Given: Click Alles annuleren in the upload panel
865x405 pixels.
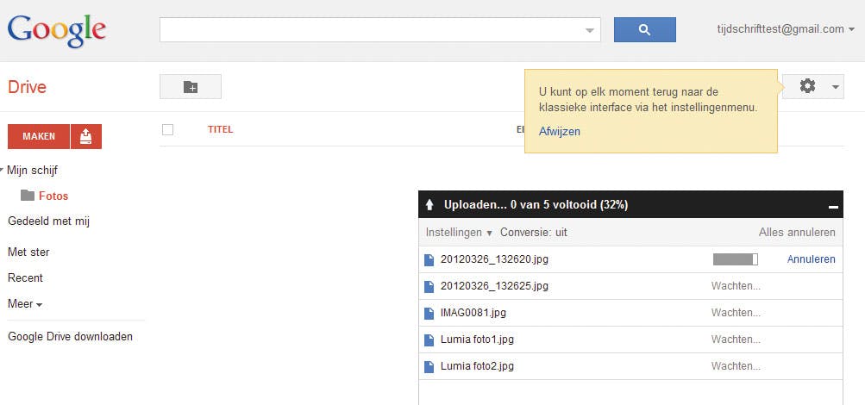Looking at the screenshot, I should tap(797, 233).
